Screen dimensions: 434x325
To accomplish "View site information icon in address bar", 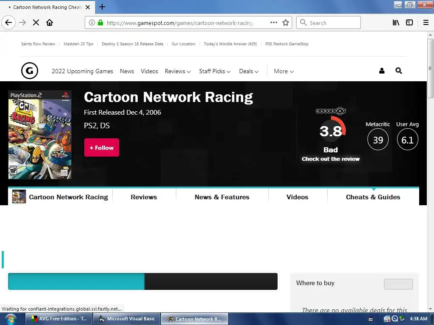I will tap(92, 22).
